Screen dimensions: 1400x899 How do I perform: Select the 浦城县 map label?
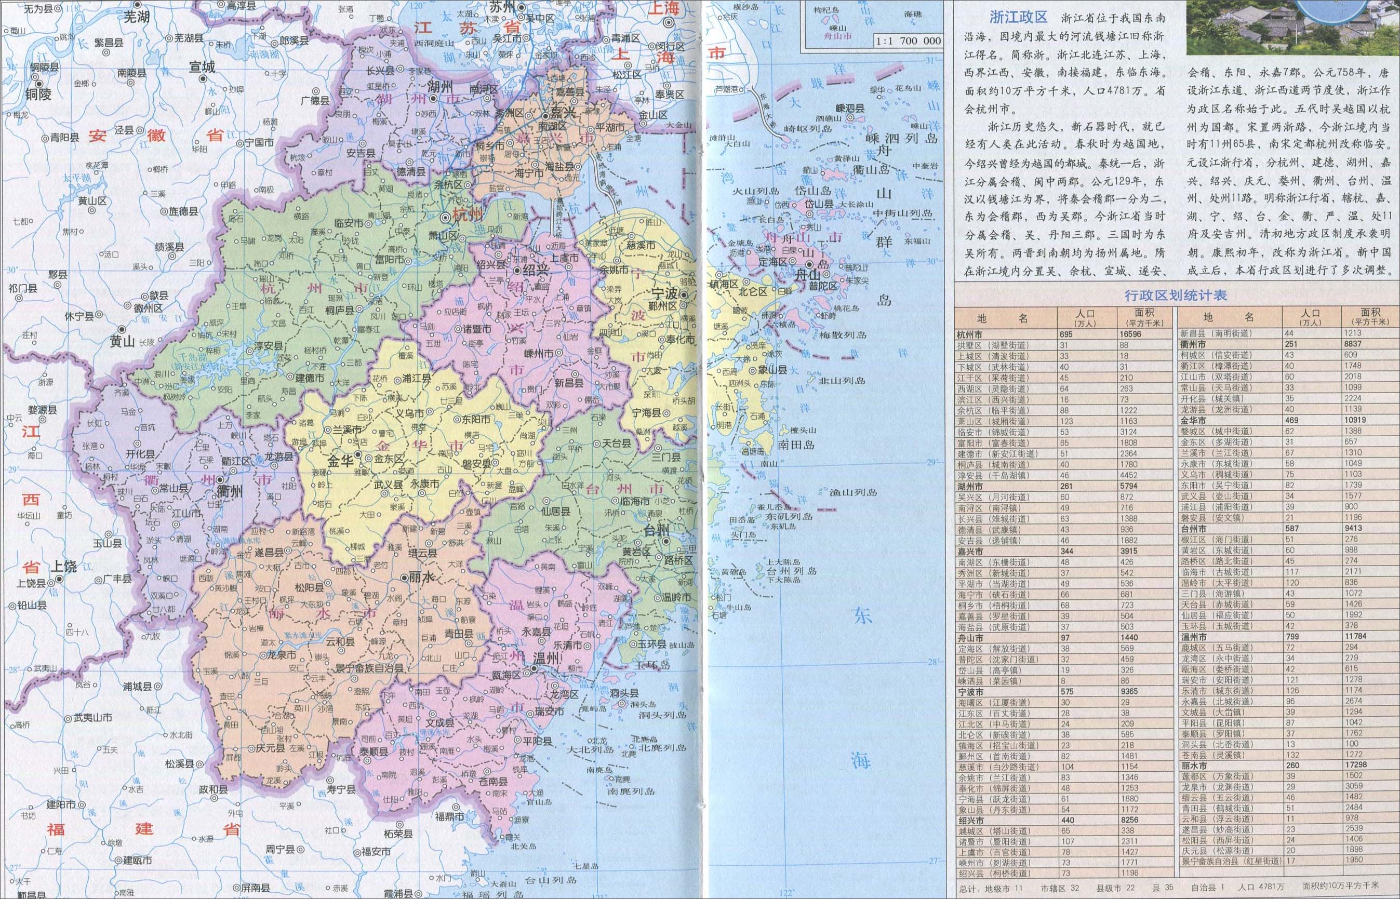(x=138, y=687)
